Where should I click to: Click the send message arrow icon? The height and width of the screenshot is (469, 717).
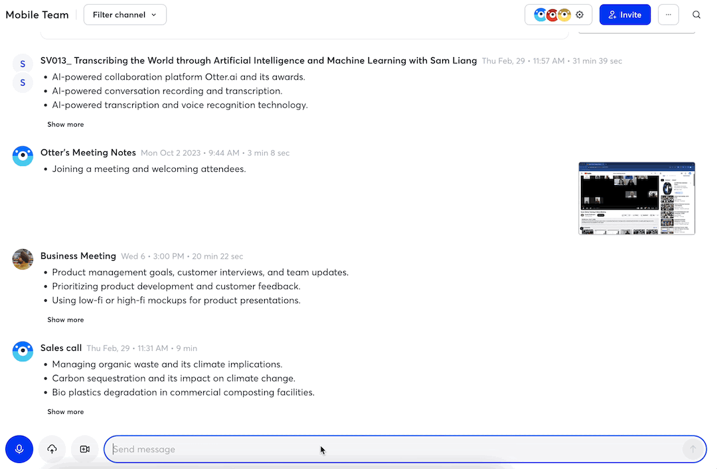pyautogui.click(x=692, y=449)
